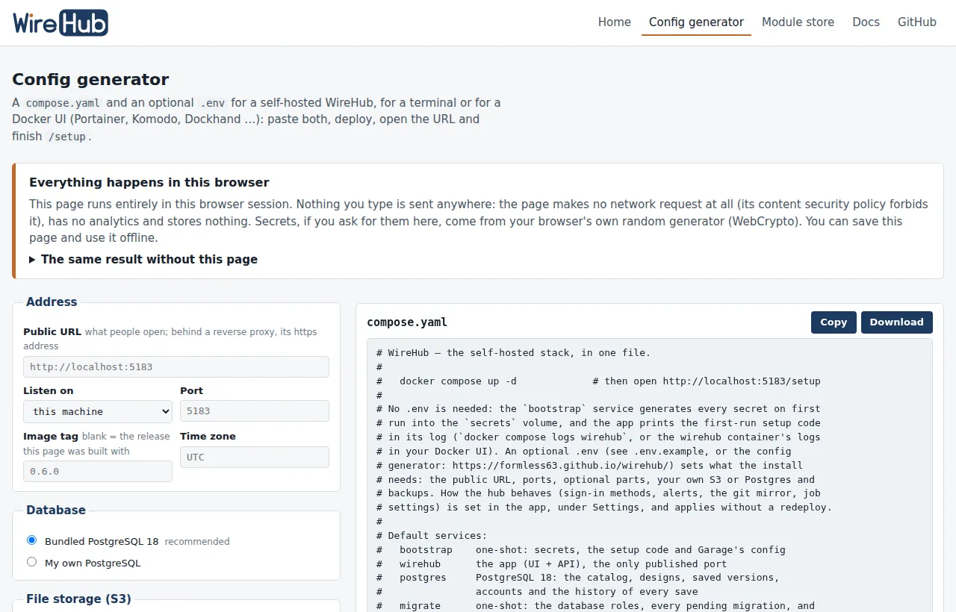Navigate to Module store

[798, 22]
